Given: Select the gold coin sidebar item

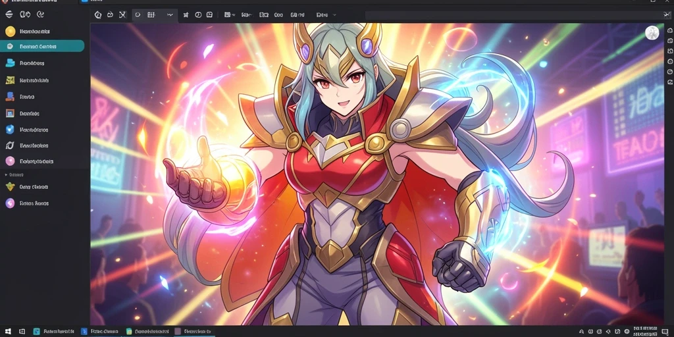Looking at the screenshot, I should [43, 32].
